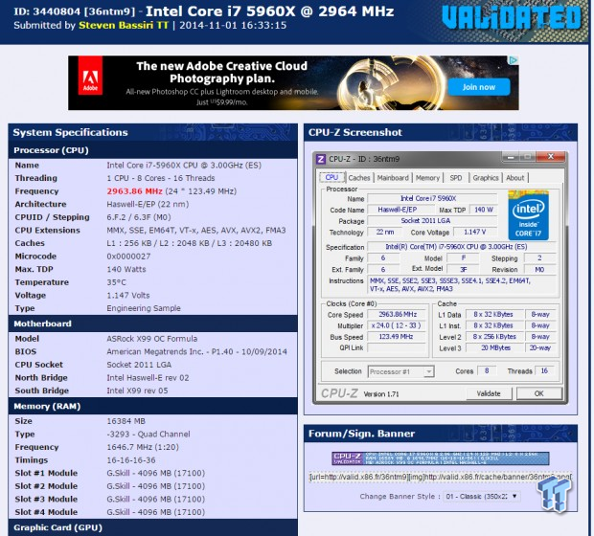Open the Change Banner Style dropdown
The height and width of the screenshot is (536, 594).
click(x=482, y=496)
